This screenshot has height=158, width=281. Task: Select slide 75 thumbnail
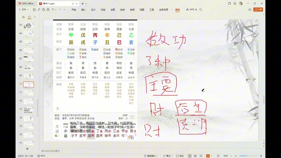pyautogui.click(x=28, y=127)
